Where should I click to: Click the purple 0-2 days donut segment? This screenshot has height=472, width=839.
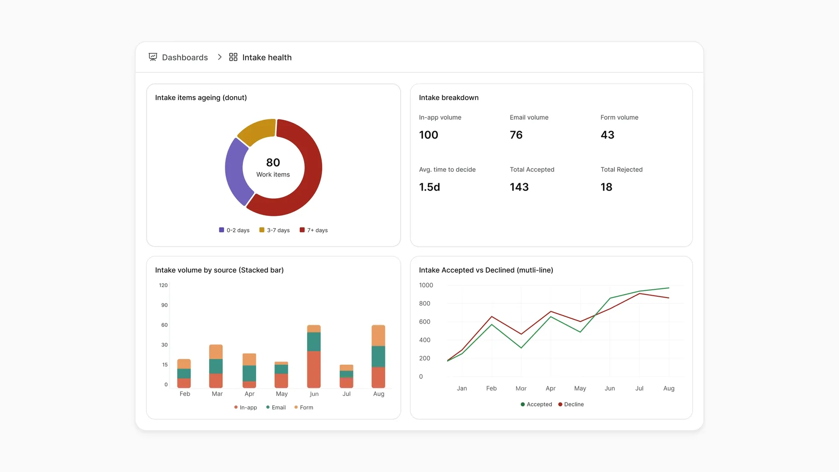234,170
